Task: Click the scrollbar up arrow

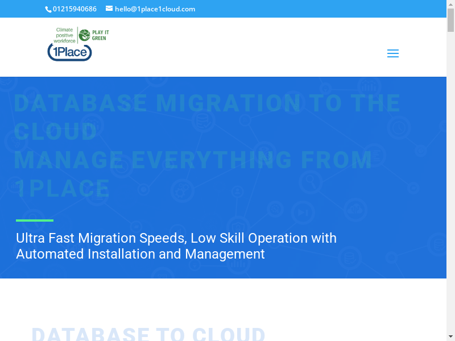Action: pyautogui.click(x=450, y=4)
